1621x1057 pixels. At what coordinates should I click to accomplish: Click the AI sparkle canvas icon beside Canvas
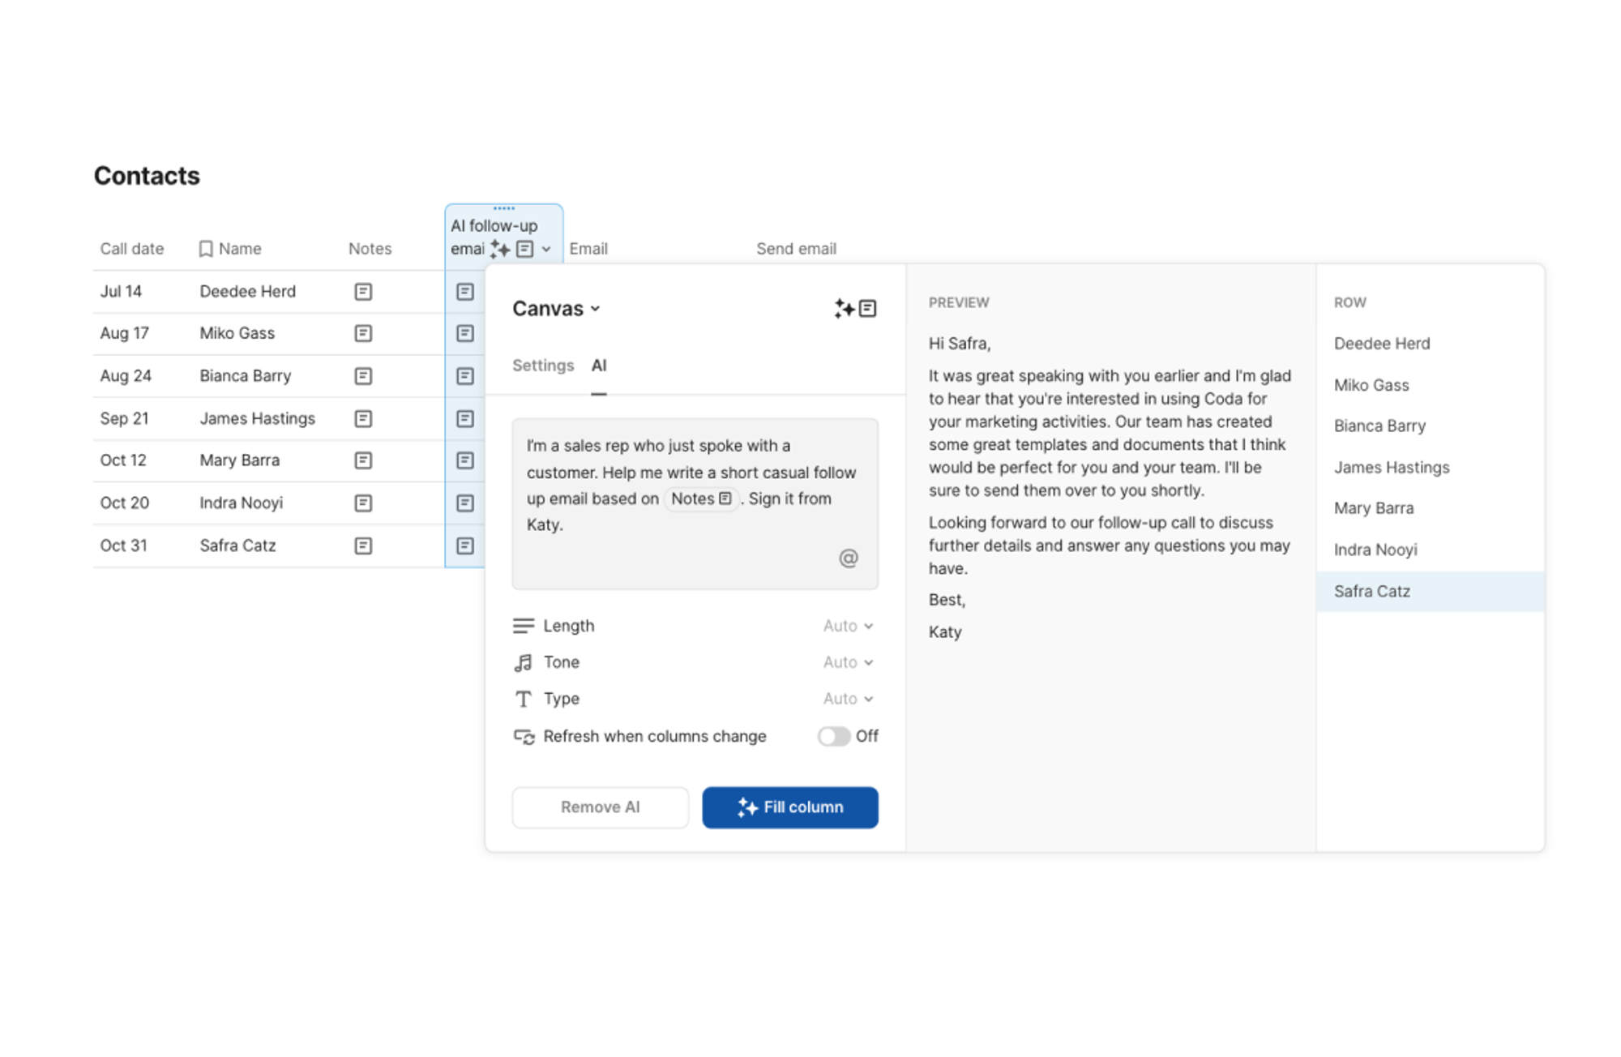point(855,309)
